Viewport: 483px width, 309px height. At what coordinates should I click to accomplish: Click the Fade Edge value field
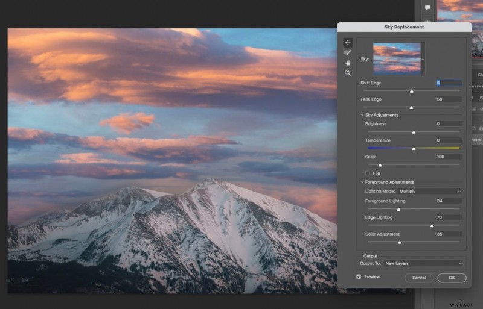[449, 99]
